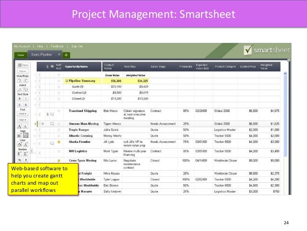The image size is (307, 231).
Task: Star the Transland Shipping row
Action: [59, 111]
